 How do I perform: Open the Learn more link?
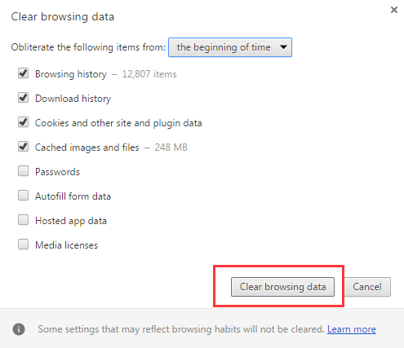point(352,329)
